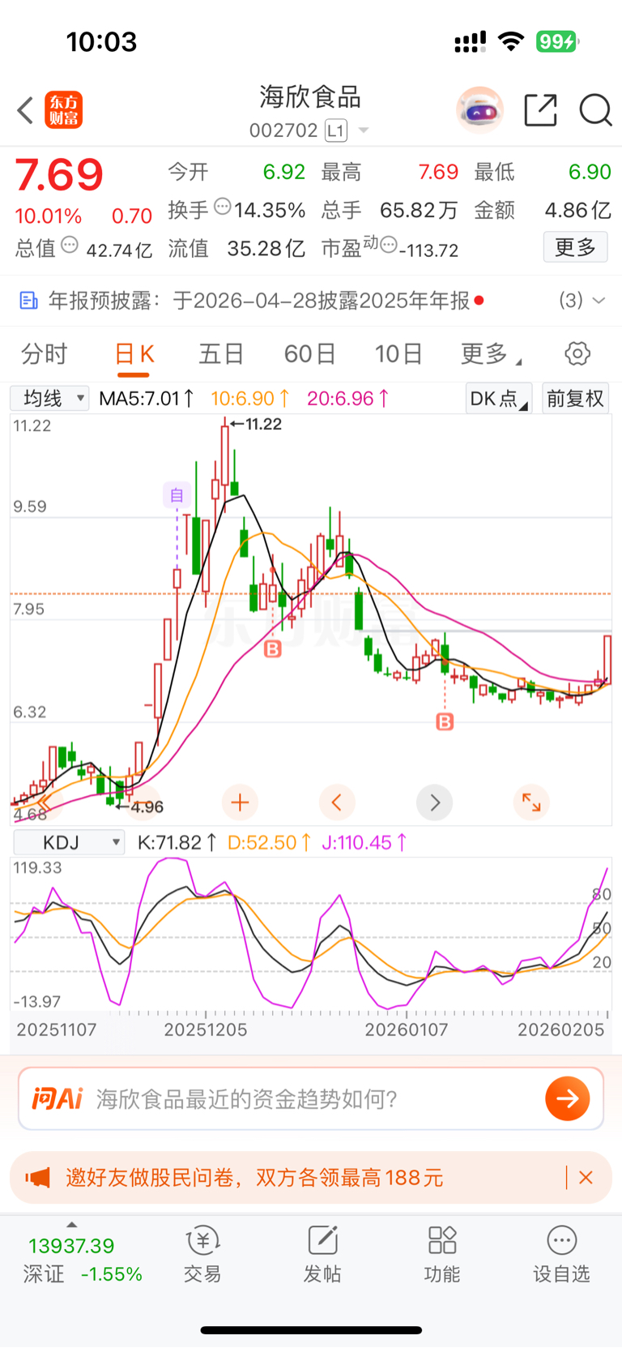Tap the orange plus zoom-in button

240,802
